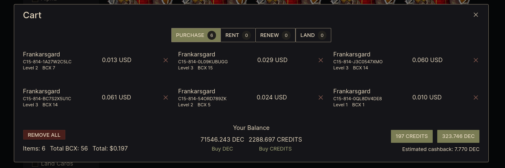This screenshot has width=505, height=168.
Task: Pay with 197 Credits button
Action: click(412, 136)
